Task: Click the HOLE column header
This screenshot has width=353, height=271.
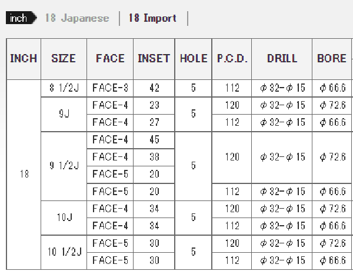Action: 193,59
